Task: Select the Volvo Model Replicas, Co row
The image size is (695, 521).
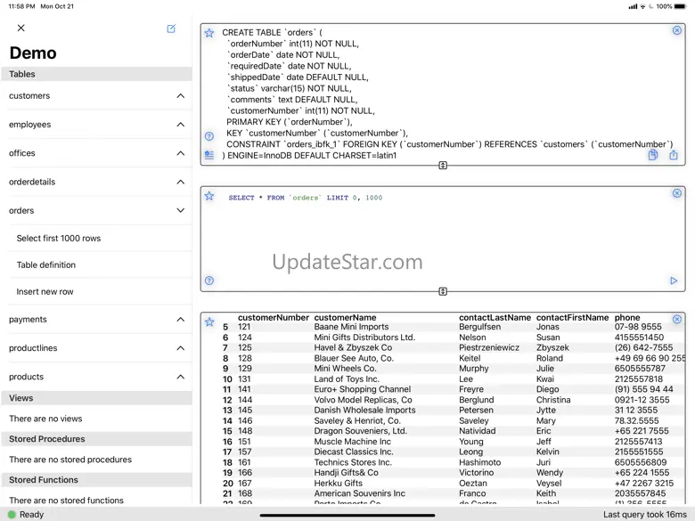Action: pyautogui.click(x=452, y=400)
